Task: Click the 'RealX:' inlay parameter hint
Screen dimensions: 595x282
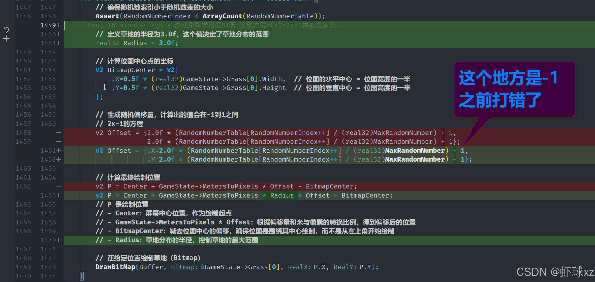Action: coord(299,267)
